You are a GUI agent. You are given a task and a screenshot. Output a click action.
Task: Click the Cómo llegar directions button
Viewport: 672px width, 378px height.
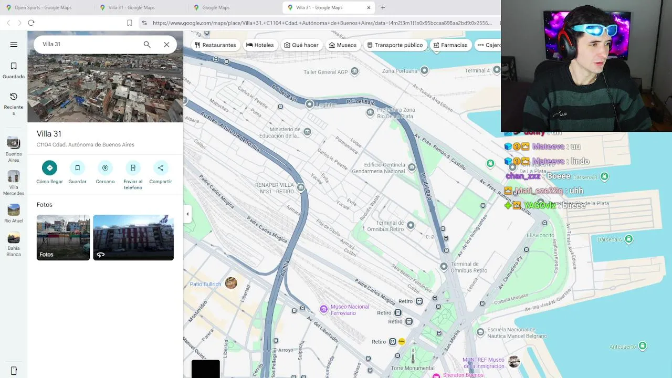click(x=49, y=172)
